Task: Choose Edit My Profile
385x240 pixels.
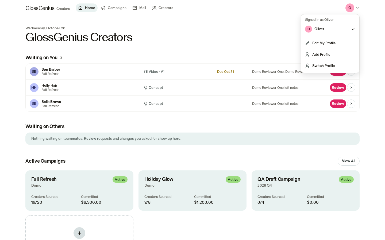Action: pos(330,43)
